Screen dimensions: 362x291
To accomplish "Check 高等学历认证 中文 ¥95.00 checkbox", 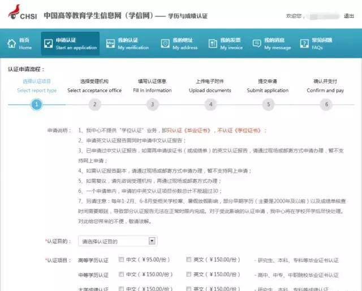I will [x=121, y=259].
